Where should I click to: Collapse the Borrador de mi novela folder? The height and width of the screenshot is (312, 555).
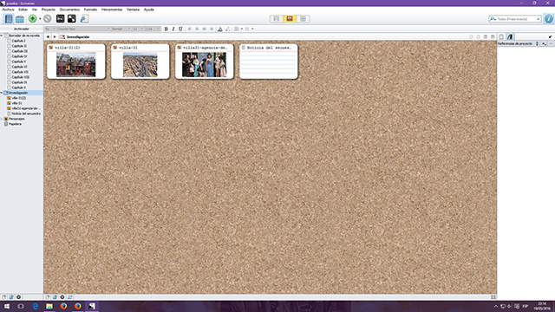[x=2, y=36]
